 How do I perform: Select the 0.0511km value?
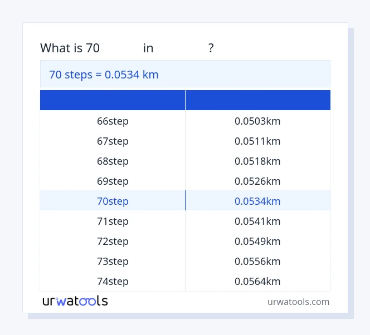[257, 141]
